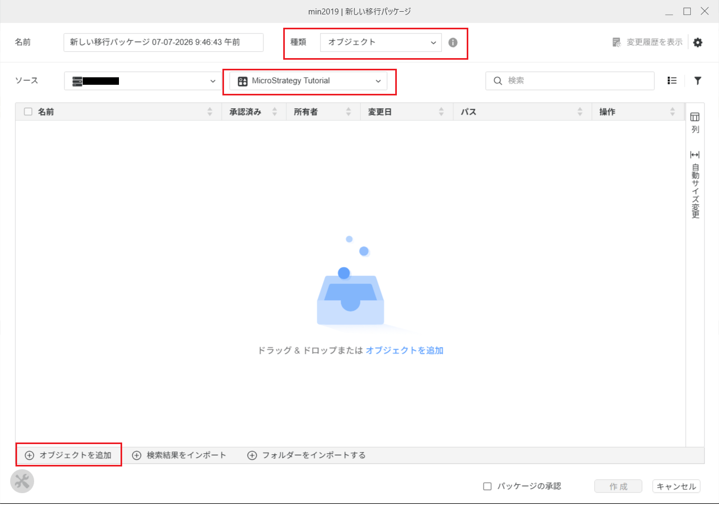Click the オブジェクトを追加 button at bottom
The height and width of the screenshot is (507, 719).
coord(68,455)
